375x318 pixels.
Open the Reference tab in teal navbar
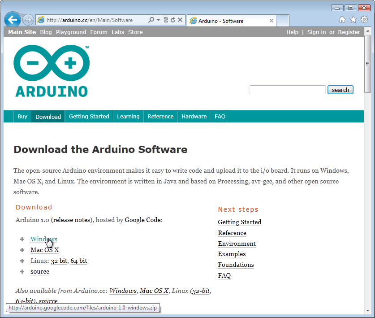(x=160, y=116)
